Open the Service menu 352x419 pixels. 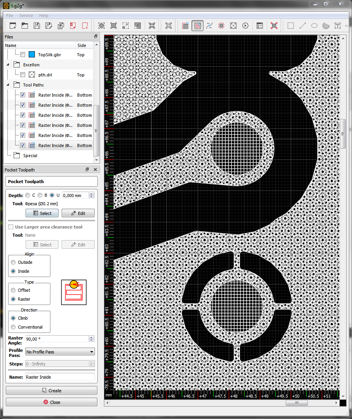(26, 16)
